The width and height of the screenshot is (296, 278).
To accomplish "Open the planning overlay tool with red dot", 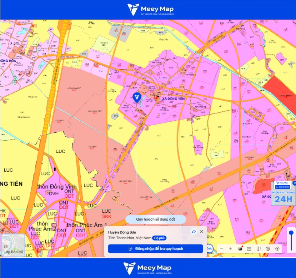I will click(240, 248).
